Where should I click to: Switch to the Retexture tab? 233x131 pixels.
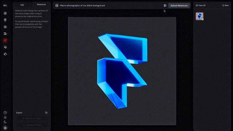point(41,4)
